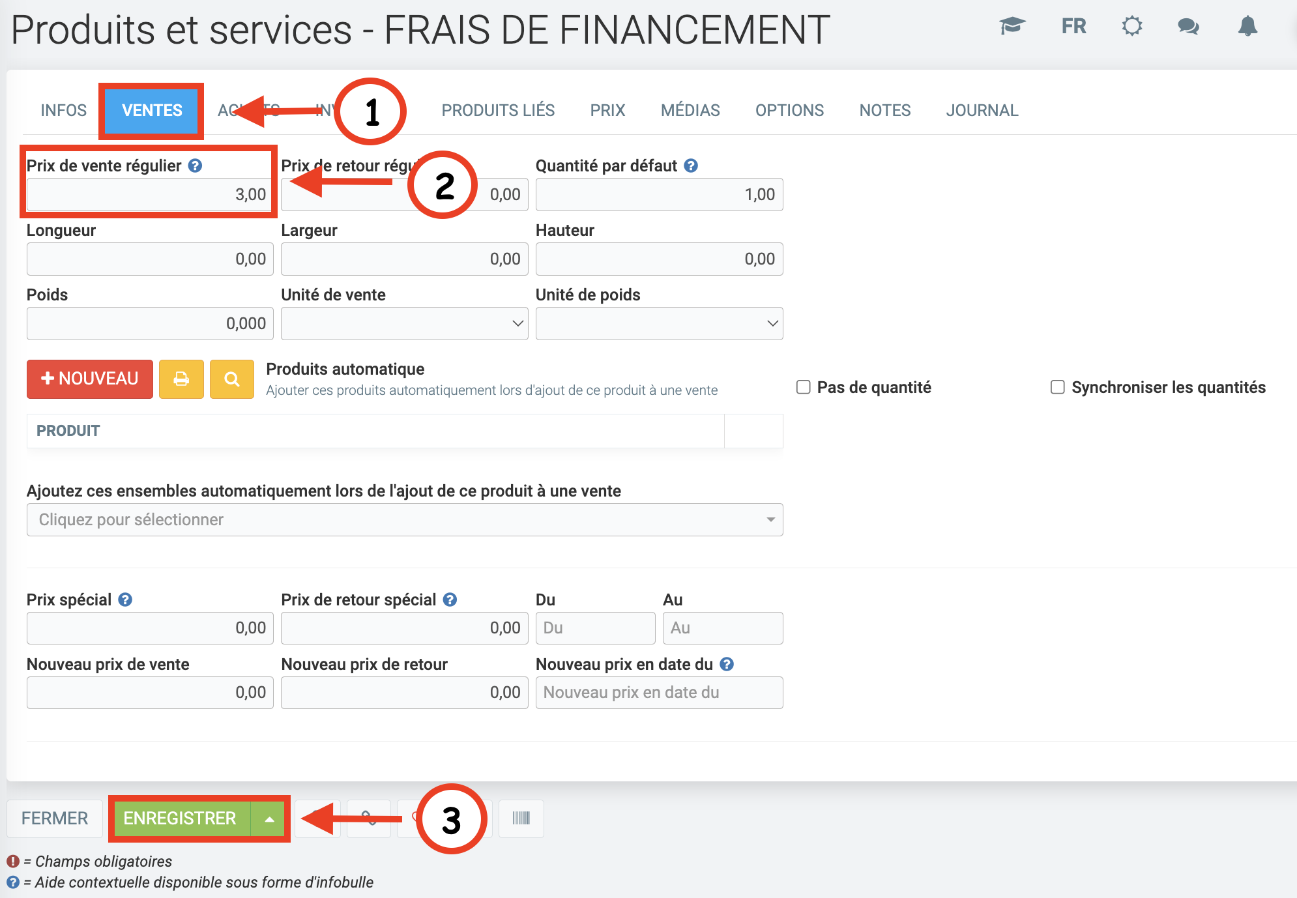Image resolution: width=1297 pixels, height=898 pixels.
Task: Open the notifications bell icon
Action: [x=1247, y=26]
